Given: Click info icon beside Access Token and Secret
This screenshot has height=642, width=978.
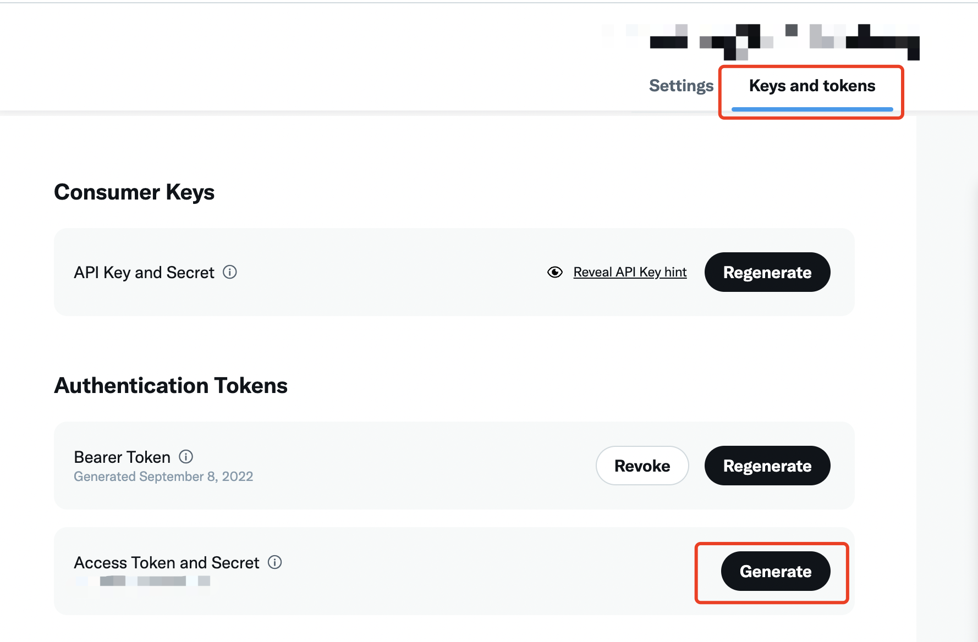Looking at the screenshot, I should point(274,562).
